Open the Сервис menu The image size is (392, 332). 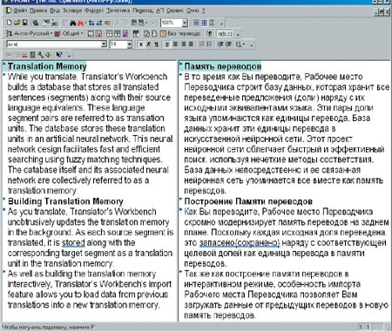click(175, 10)
